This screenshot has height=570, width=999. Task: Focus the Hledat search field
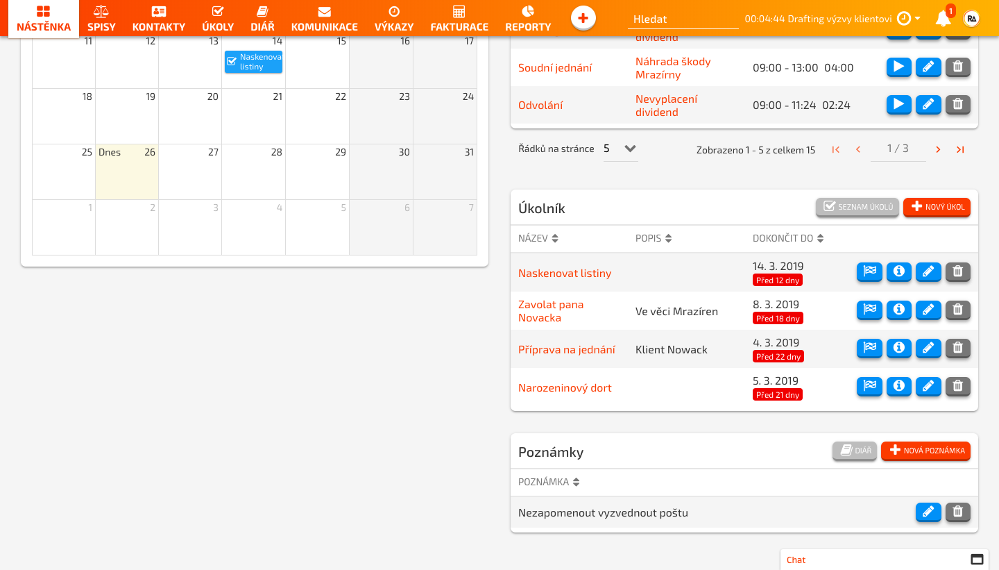[x=683, y=19]
